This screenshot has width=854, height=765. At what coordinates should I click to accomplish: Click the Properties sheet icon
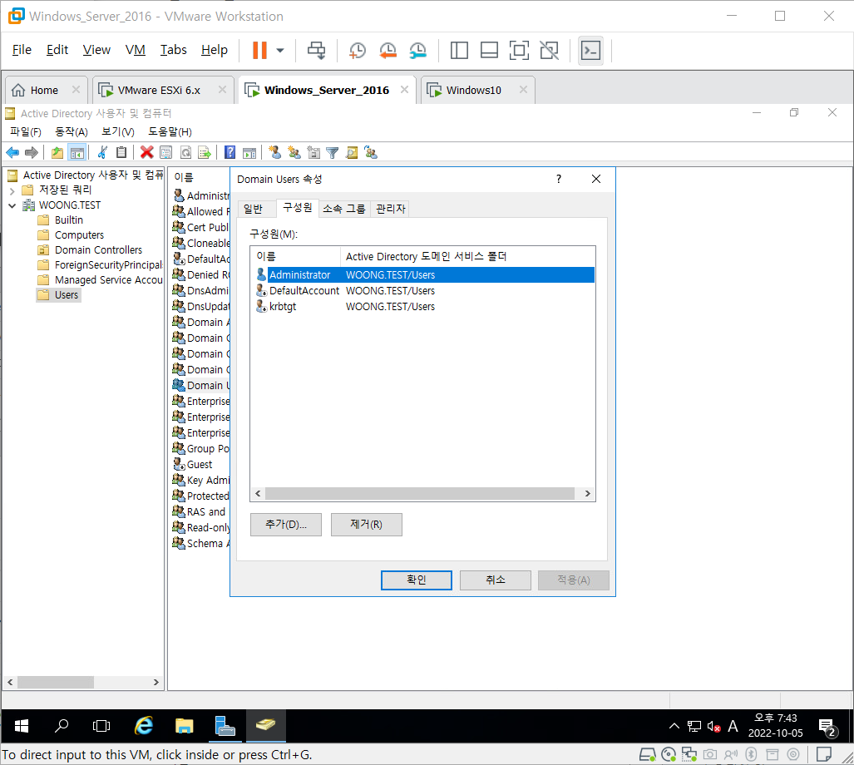[166, 153]
